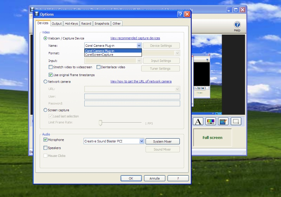Open the Hot-Keys tab
Viewport: 281px width, 197px height.
pyautogui.click(x=72, y=24)
